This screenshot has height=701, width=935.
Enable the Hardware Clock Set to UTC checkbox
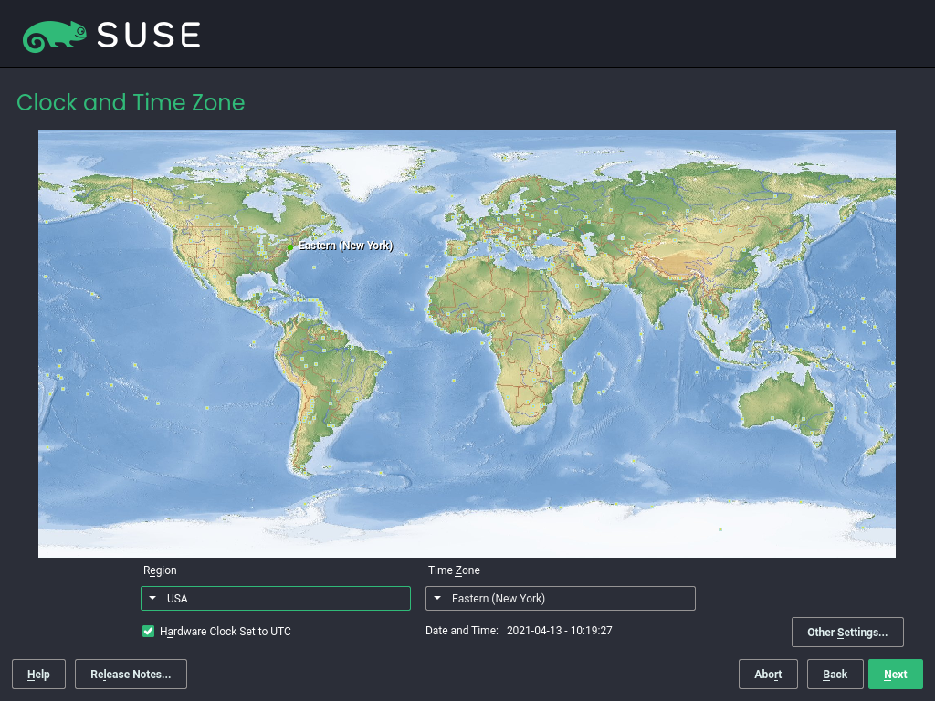[x=149, y=632]
